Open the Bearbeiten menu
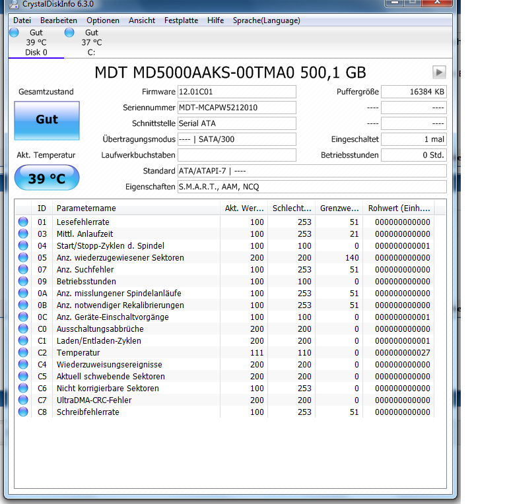This screenshot has width=507, height=504. point(59,20)
